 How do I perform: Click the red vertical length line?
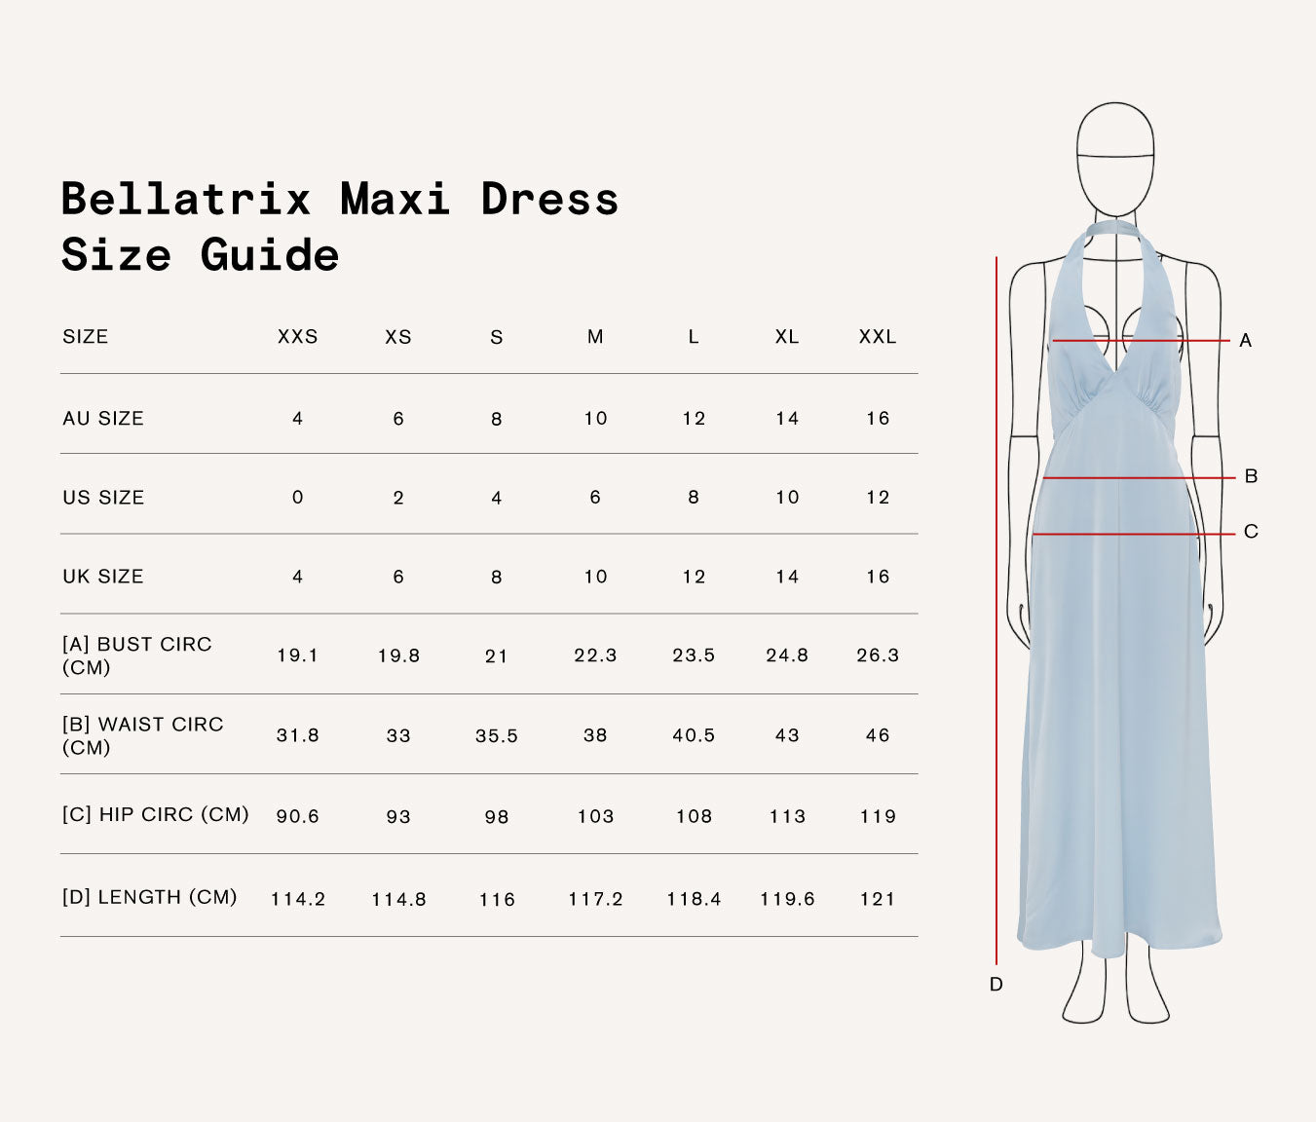996,614
